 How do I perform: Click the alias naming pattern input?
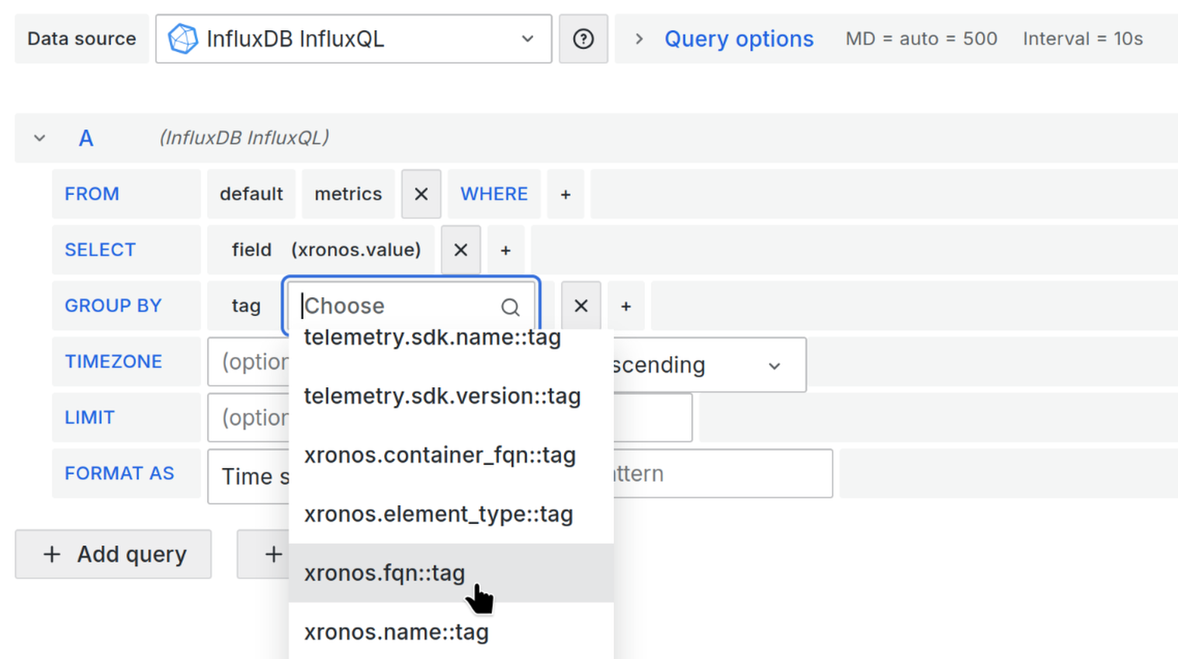pos(722,473)
